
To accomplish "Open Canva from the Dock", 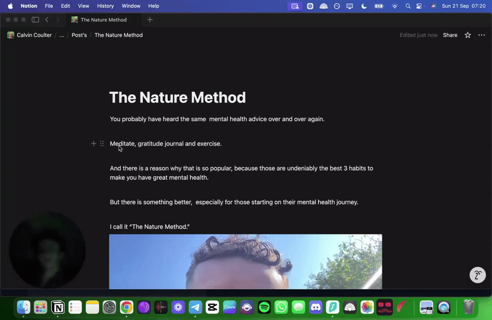I will [230, 307].
